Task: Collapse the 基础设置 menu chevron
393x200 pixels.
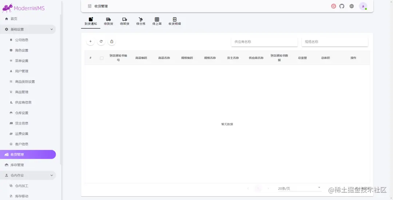Action: click(x=52, y=29)
